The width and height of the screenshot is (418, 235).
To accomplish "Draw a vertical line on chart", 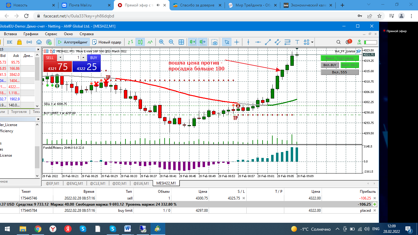I will (x=248, y=42).
